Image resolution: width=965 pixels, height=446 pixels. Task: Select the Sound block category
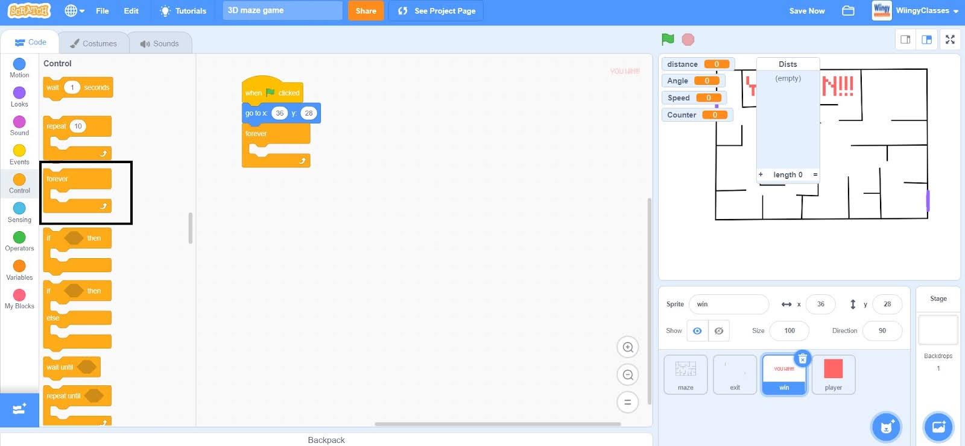[x=19, y=125]
